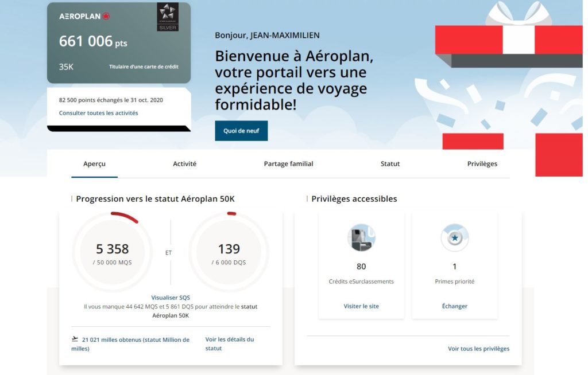Click the 661 006 points membership card
Viewport: 588px width, 375px height.
[x=118, y=42]
